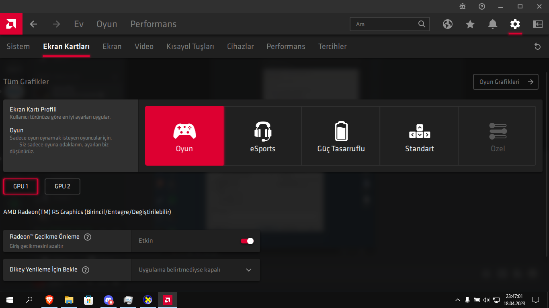Open the Performans settings tab
Viewport: 549px width, 308px height.
[x=286, y=47]
